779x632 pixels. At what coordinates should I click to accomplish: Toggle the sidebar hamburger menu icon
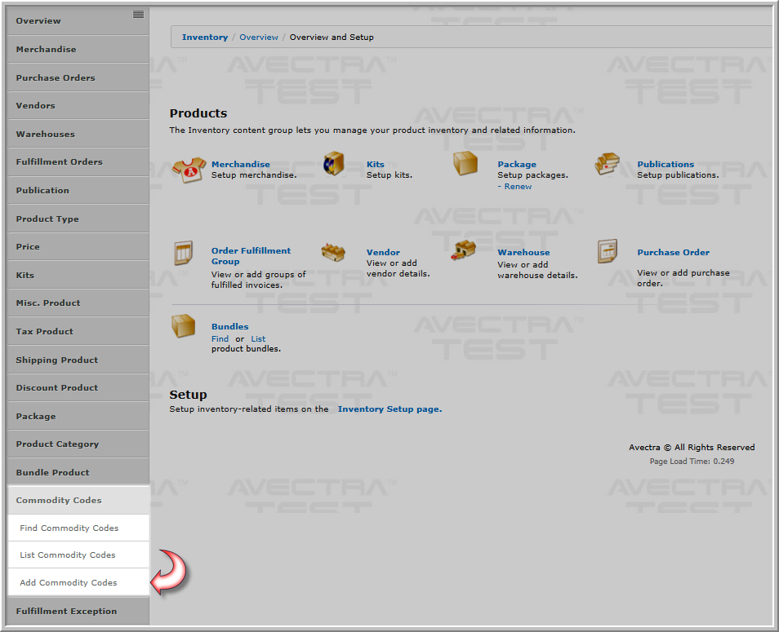pos(139,15)
